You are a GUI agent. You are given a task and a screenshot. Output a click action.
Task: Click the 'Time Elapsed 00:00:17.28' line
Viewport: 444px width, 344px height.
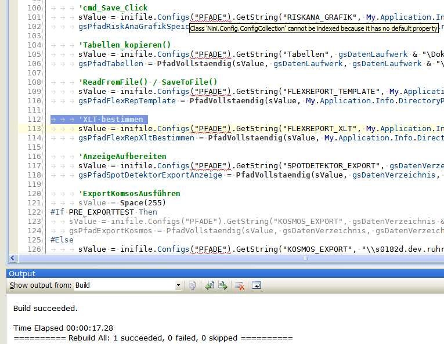tap(63, 328)
